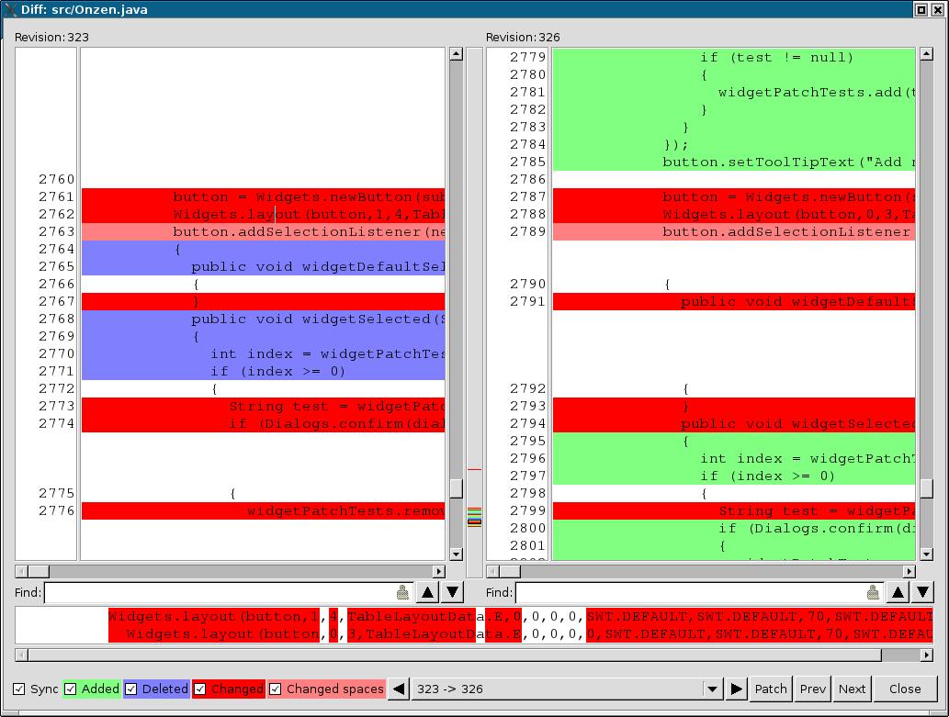Image resolution: width=949 pixels, height=717 pixels.
Task: Click line-diff panel scroll left arrow
Action: 21,655
